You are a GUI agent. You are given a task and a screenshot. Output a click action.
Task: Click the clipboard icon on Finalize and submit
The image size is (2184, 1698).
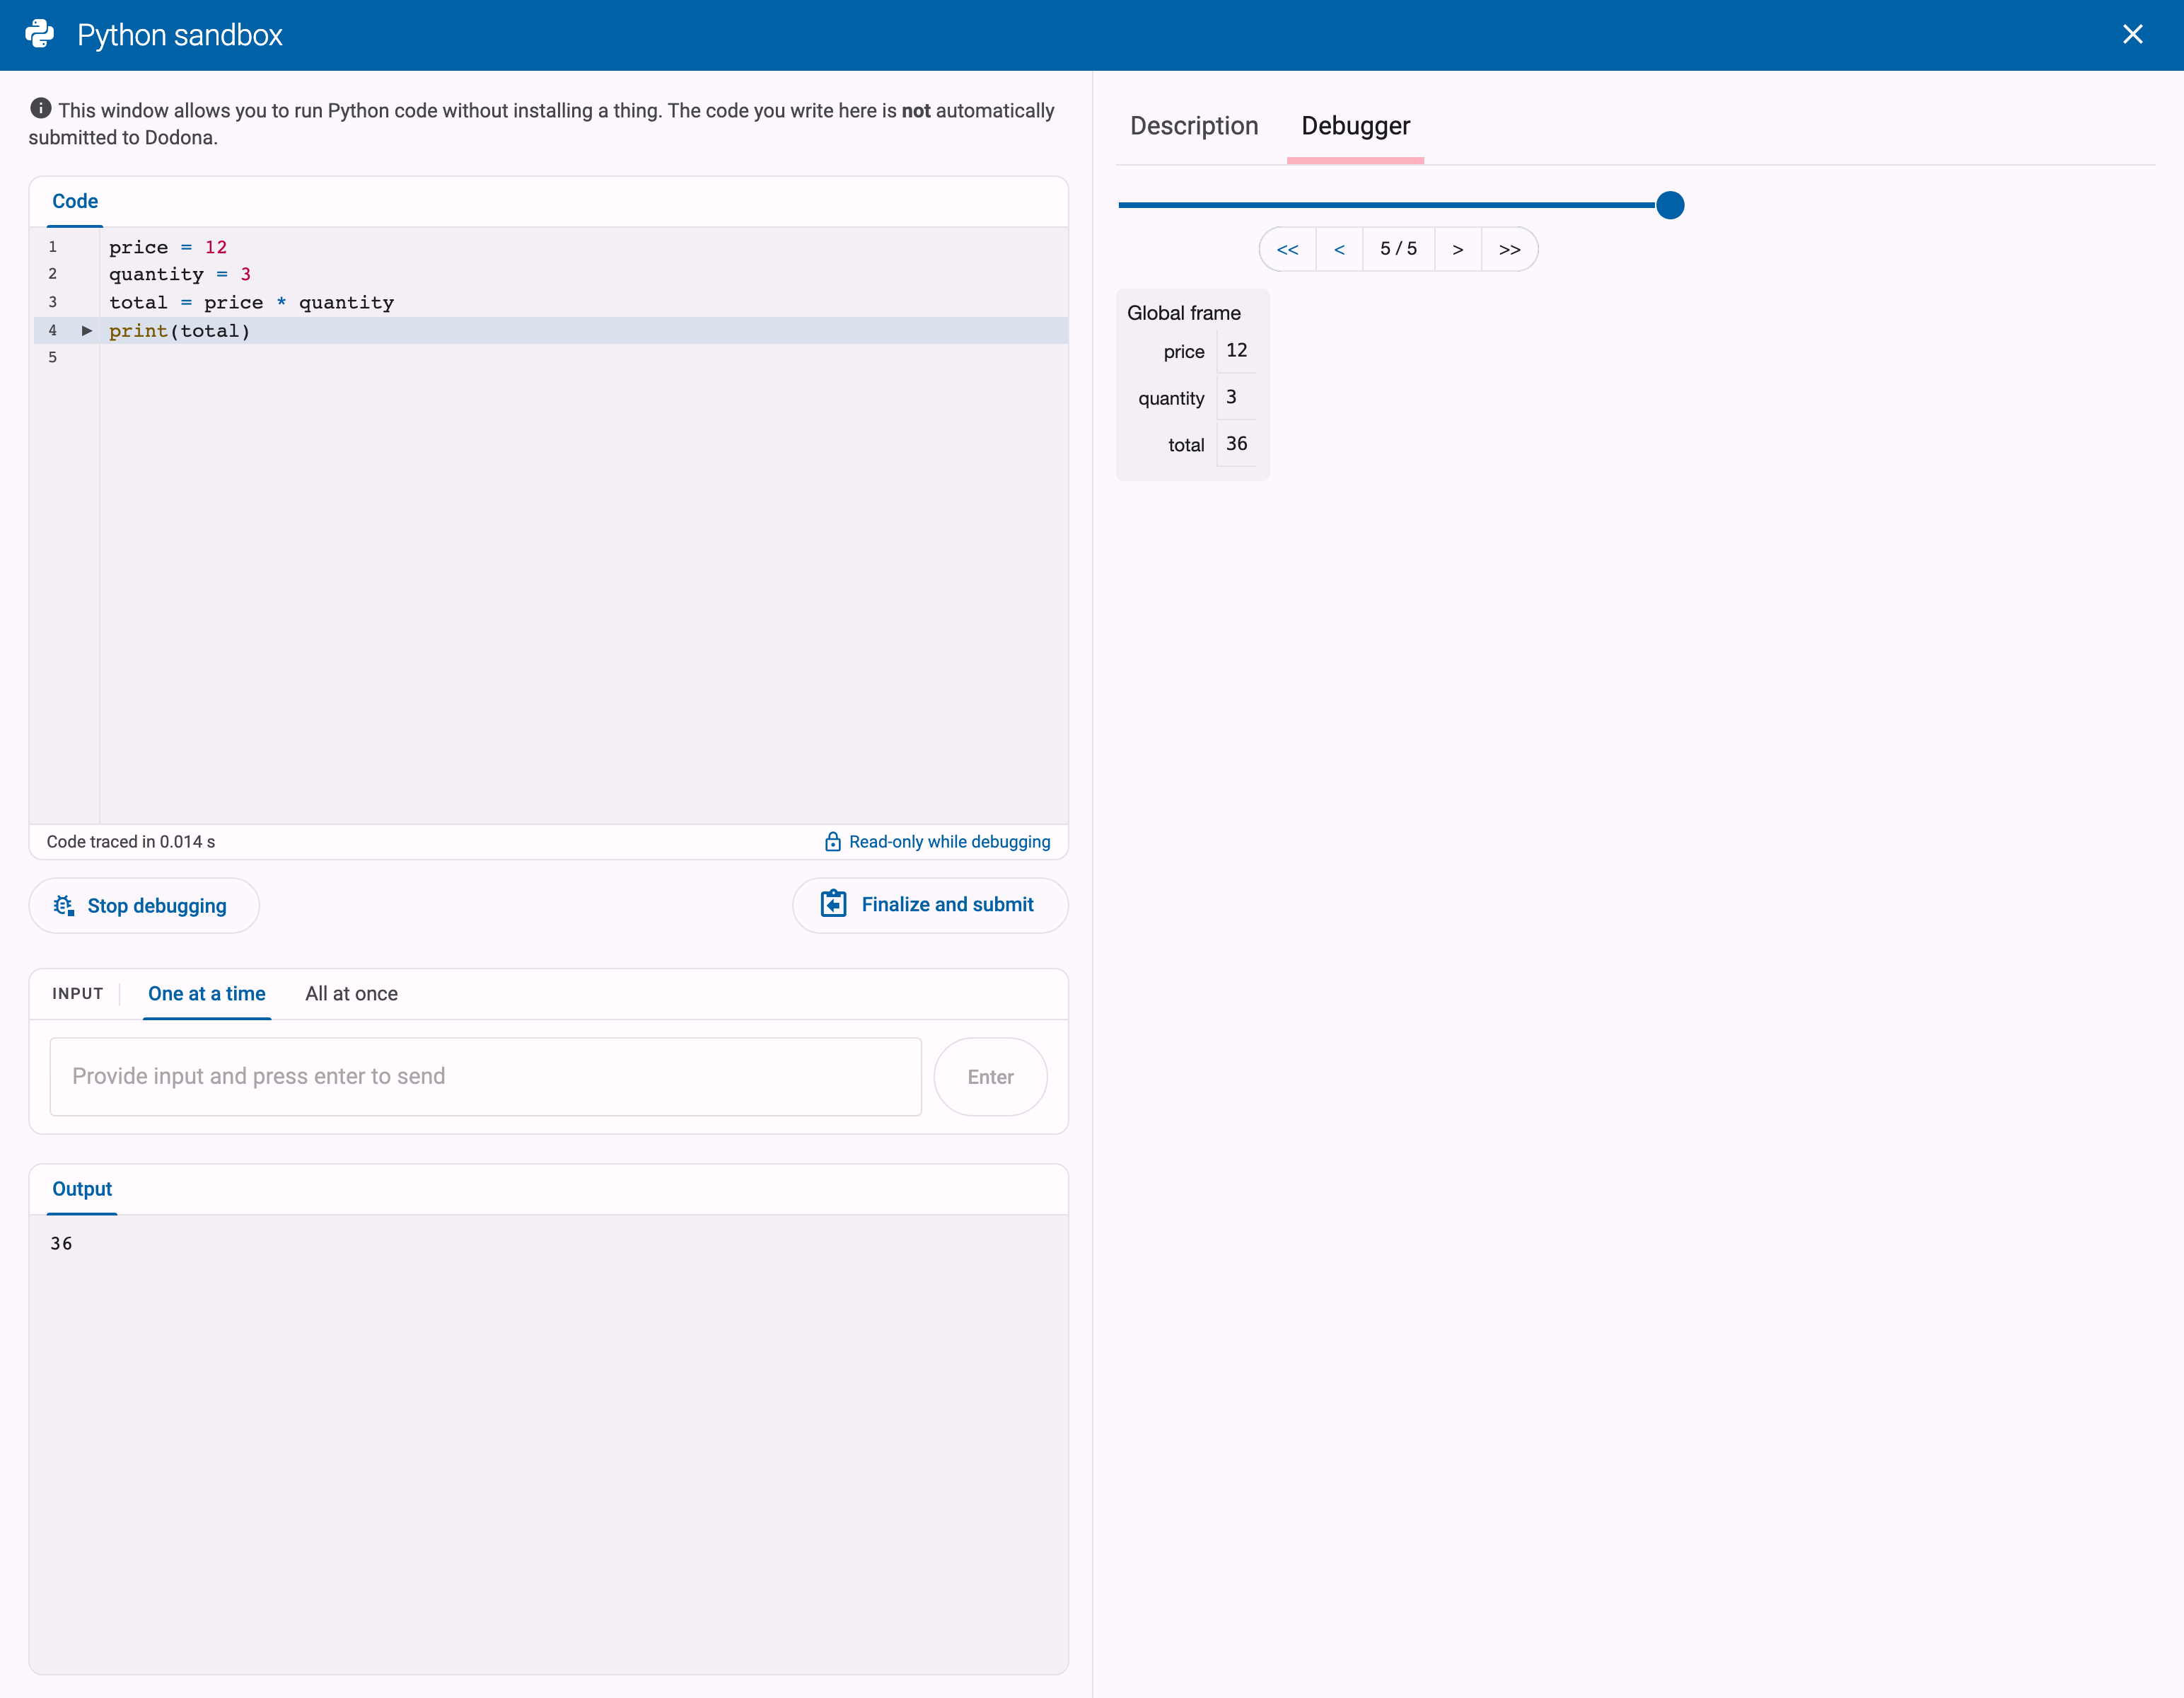833,904
